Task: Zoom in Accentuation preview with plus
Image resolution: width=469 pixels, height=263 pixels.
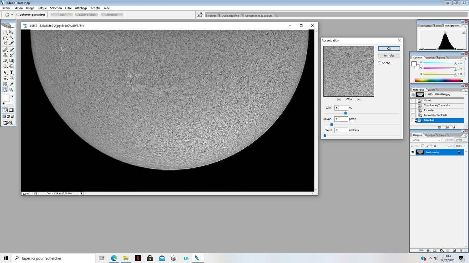Action: 359,100
